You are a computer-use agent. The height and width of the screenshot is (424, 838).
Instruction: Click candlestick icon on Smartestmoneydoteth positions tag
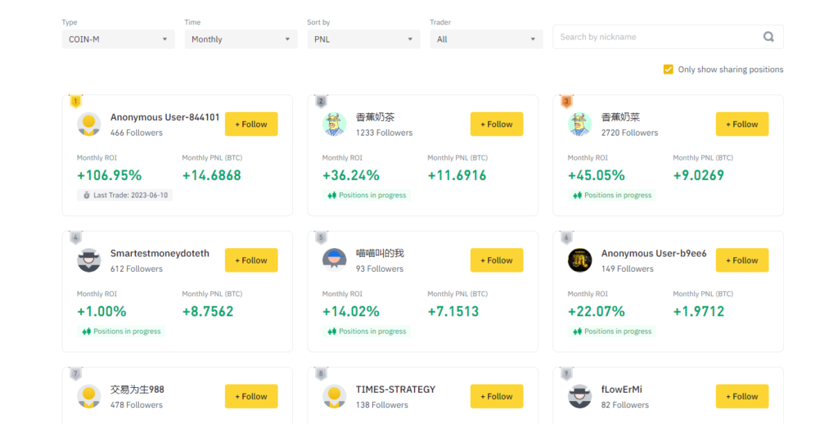(87, 332)
